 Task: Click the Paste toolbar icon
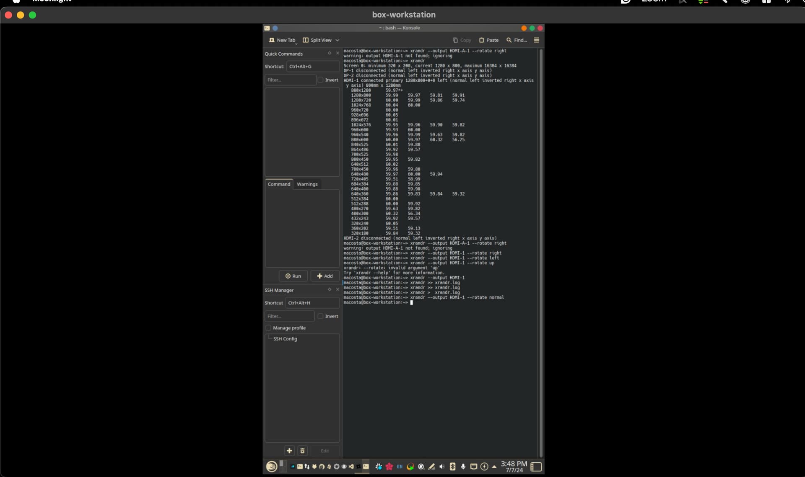[x=489, y=40]
